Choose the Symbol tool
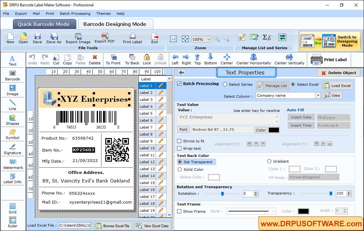This screenshot has height=231, width=364. [x=13, y=135]
